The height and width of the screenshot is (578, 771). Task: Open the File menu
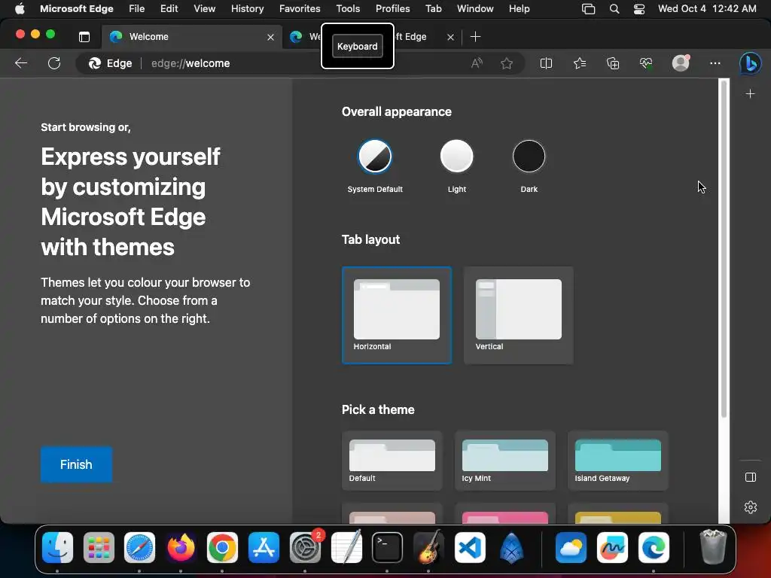(137, 9)
